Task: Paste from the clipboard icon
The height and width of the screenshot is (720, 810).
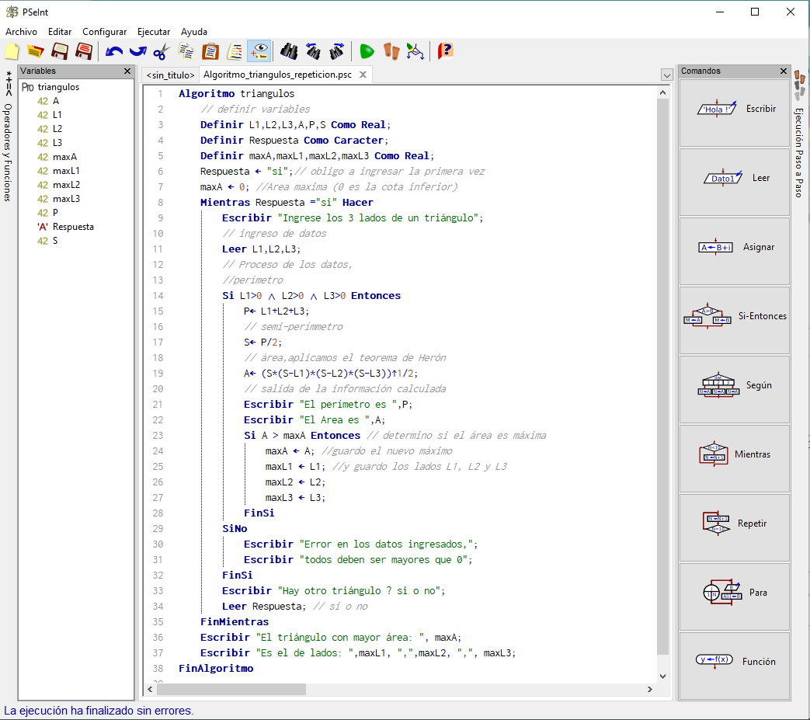Action: coord(210,51)
